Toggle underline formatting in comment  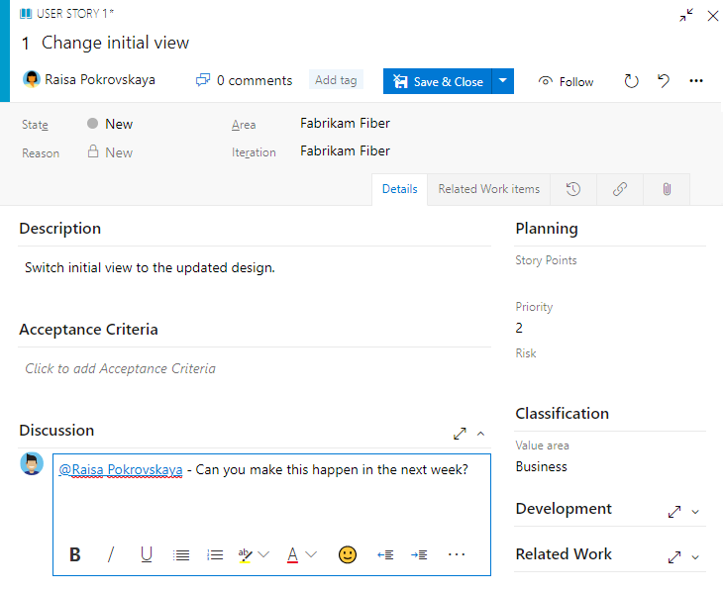[x=147, y=555]
